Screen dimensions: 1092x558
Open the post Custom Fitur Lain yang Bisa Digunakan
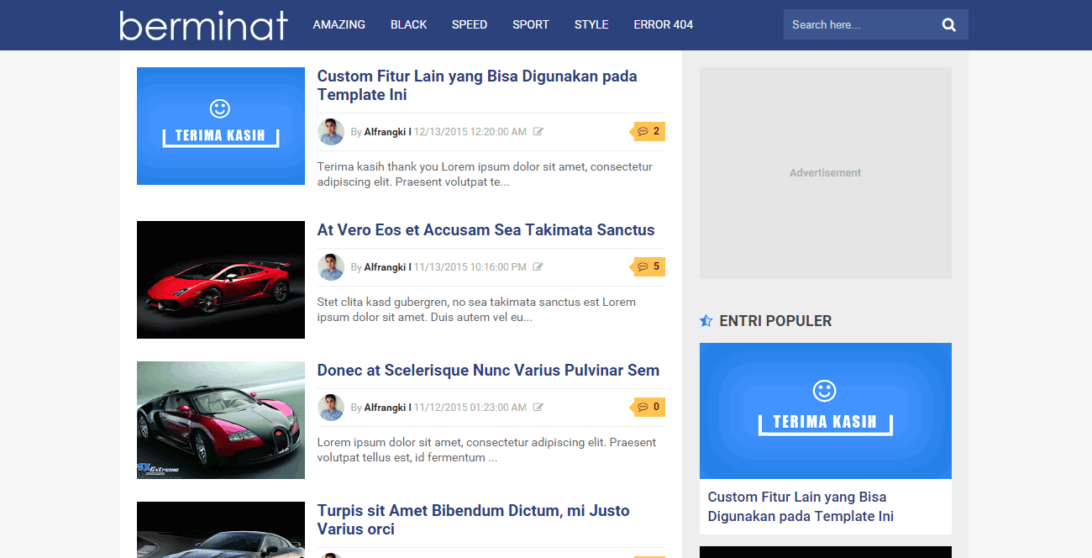pos(477,86)
